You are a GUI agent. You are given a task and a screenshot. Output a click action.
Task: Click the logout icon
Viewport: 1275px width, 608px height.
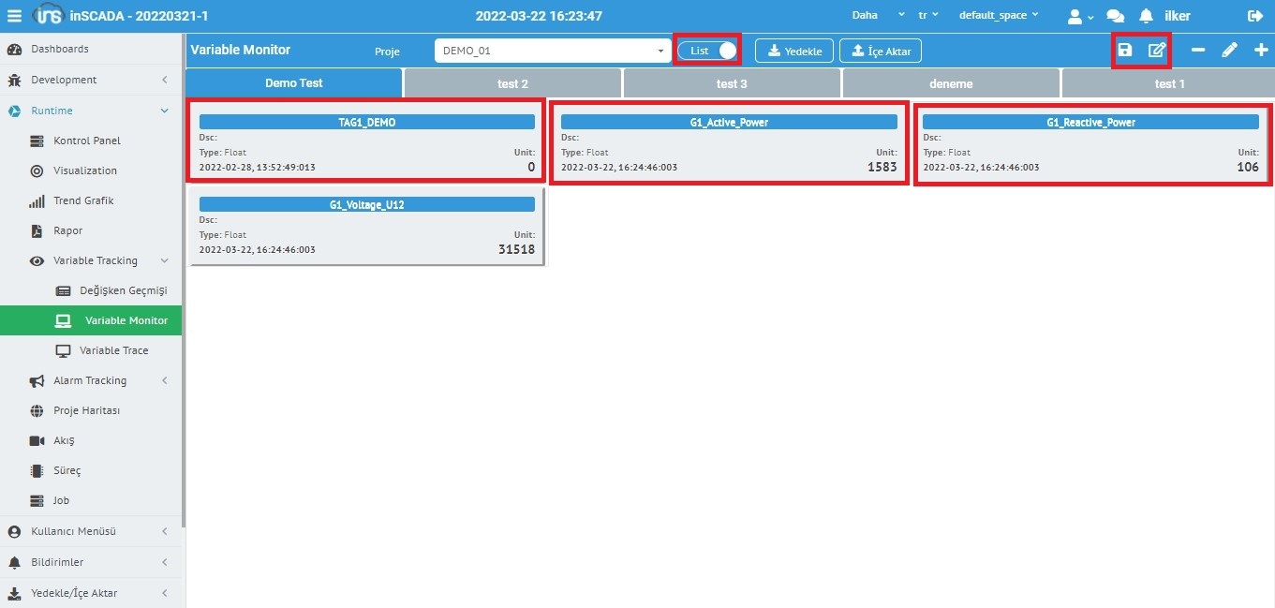pyautogui.click(x=1255, y=16)
